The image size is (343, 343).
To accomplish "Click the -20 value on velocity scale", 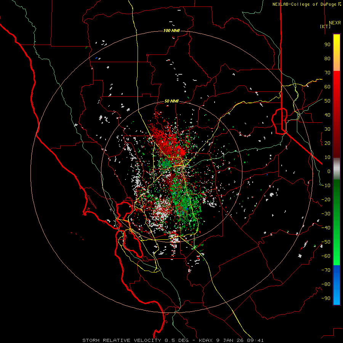I will coord(326,199).
